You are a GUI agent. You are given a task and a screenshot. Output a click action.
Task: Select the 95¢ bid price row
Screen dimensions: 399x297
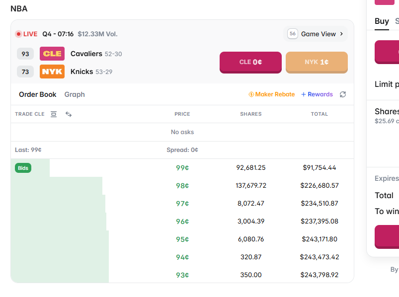pyautogui.click(x=182, y=239)
